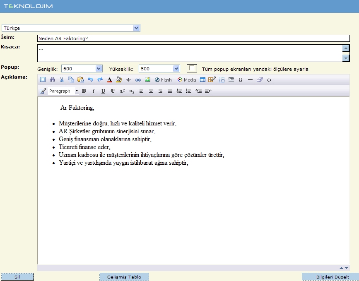This screenshot has width=359, height=281.
Task: Center align the text
Action: point(151,91)
